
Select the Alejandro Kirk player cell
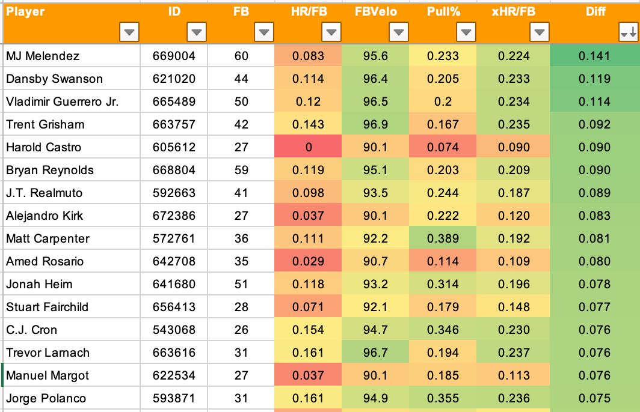(x=72, y=215)
